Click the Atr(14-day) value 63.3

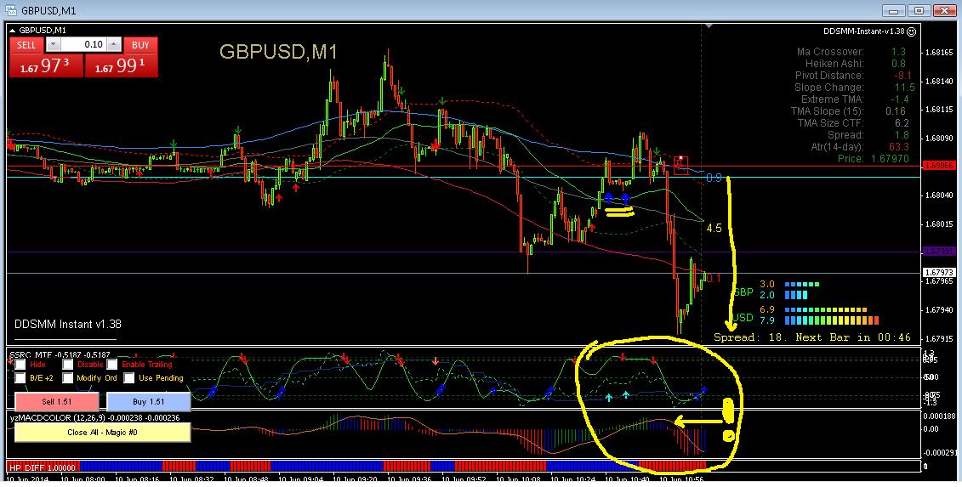tap(899, 147)
